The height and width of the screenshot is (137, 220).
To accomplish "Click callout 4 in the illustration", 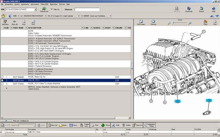I will point(151,101).
